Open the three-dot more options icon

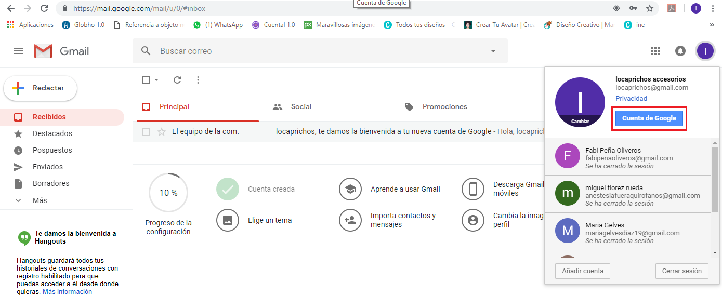coord(198,80)
